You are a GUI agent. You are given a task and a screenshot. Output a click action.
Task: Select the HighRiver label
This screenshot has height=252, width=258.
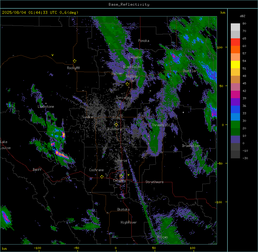(x=129, y=222)
